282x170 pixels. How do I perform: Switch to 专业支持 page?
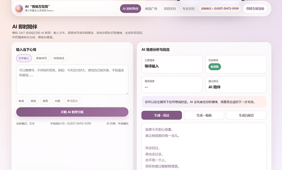188,9
